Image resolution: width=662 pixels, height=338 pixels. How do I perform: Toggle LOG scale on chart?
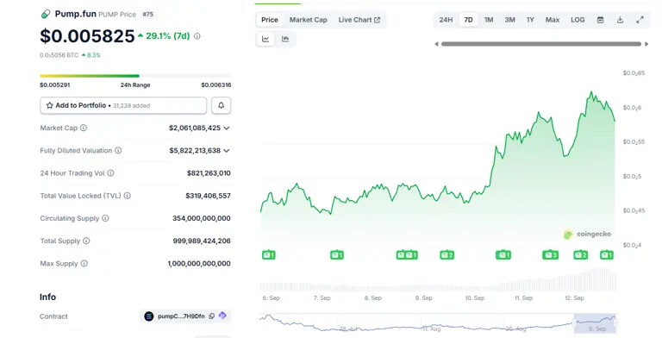pos(578,20)
